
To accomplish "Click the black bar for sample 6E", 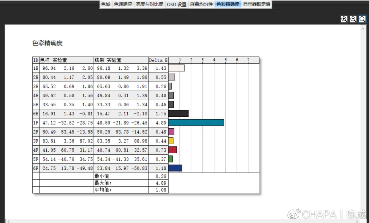I will tap(178, 113).
